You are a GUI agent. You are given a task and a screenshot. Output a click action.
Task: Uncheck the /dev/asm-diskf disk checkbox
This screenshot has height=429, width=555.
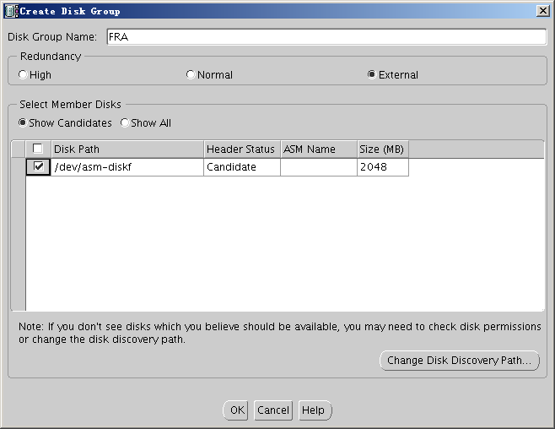38,167
